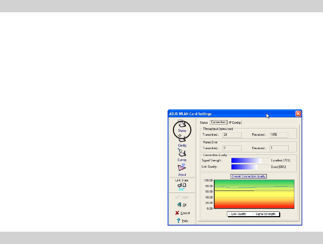
Task: Click the Throughput Transmitted value field
Action: click(232, 135)
